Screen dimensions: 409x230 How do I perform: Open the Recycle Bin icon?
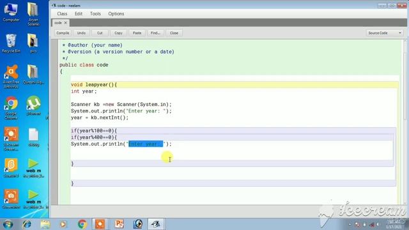[11, 43]
